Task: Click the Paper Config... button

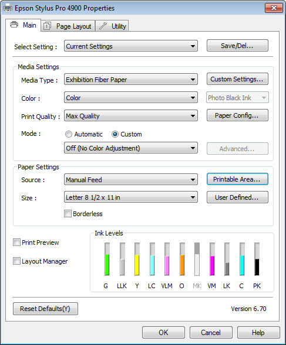Action: (237, 115)
